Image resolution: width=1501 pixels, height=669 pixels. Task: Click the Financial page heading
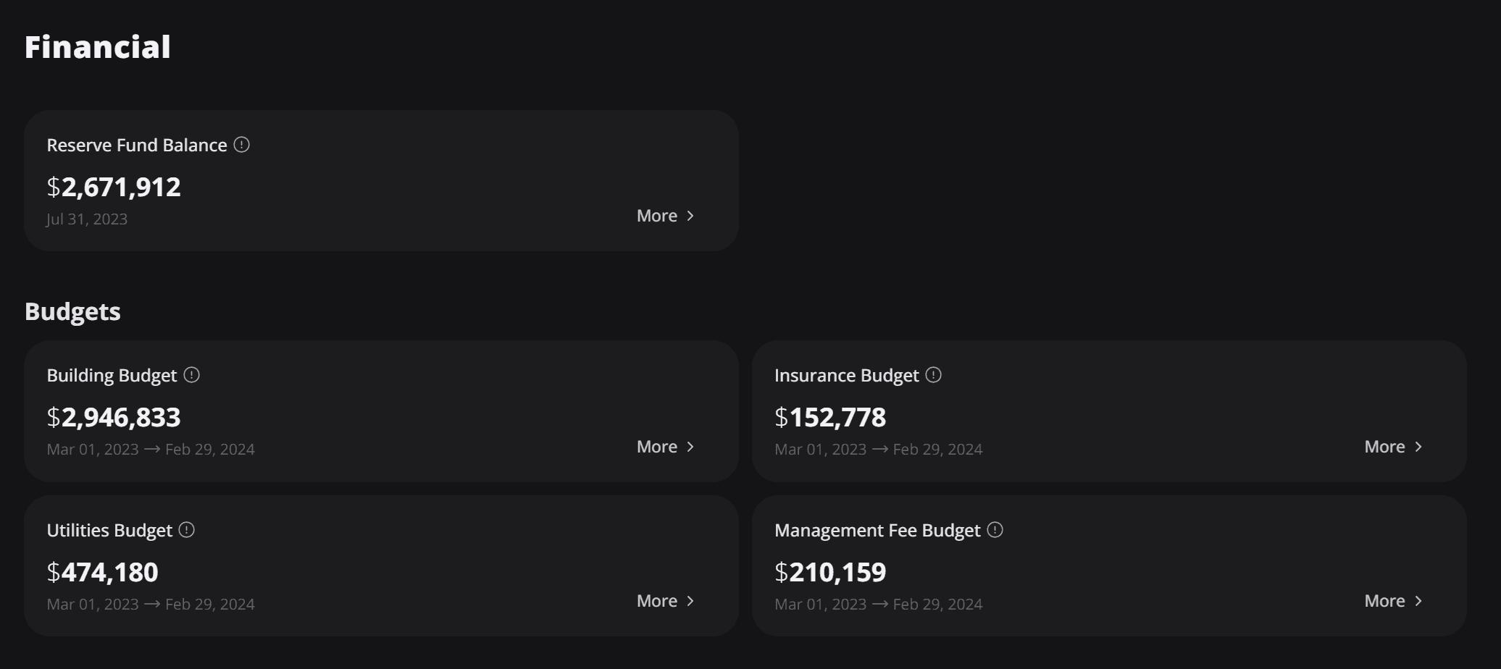pos(98,47)
